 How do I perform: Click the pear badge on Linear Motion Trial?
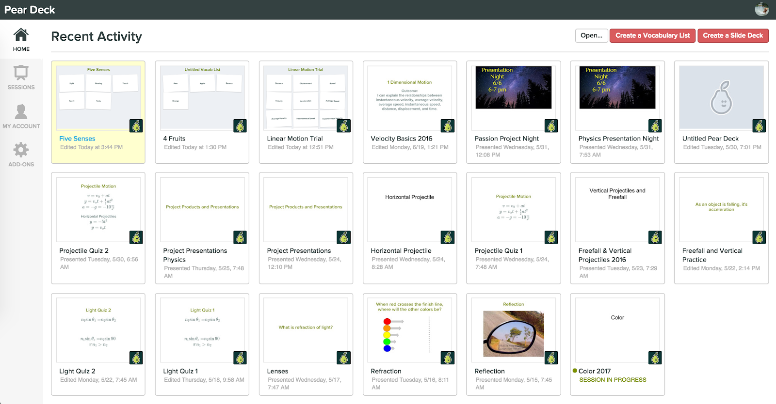tap(344, 126)
